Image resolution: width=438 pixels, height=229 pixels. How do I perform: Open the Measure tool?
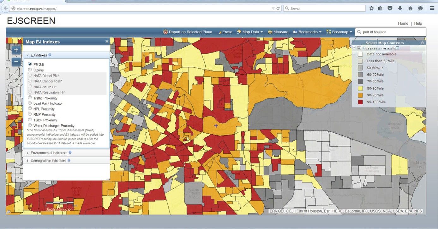278,32
